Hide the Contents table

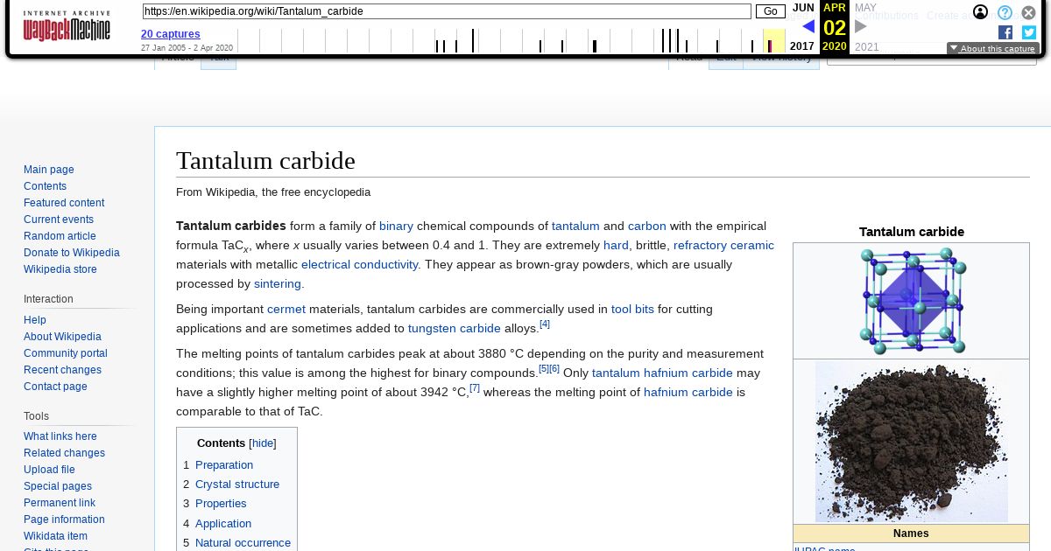click(263, 443)
